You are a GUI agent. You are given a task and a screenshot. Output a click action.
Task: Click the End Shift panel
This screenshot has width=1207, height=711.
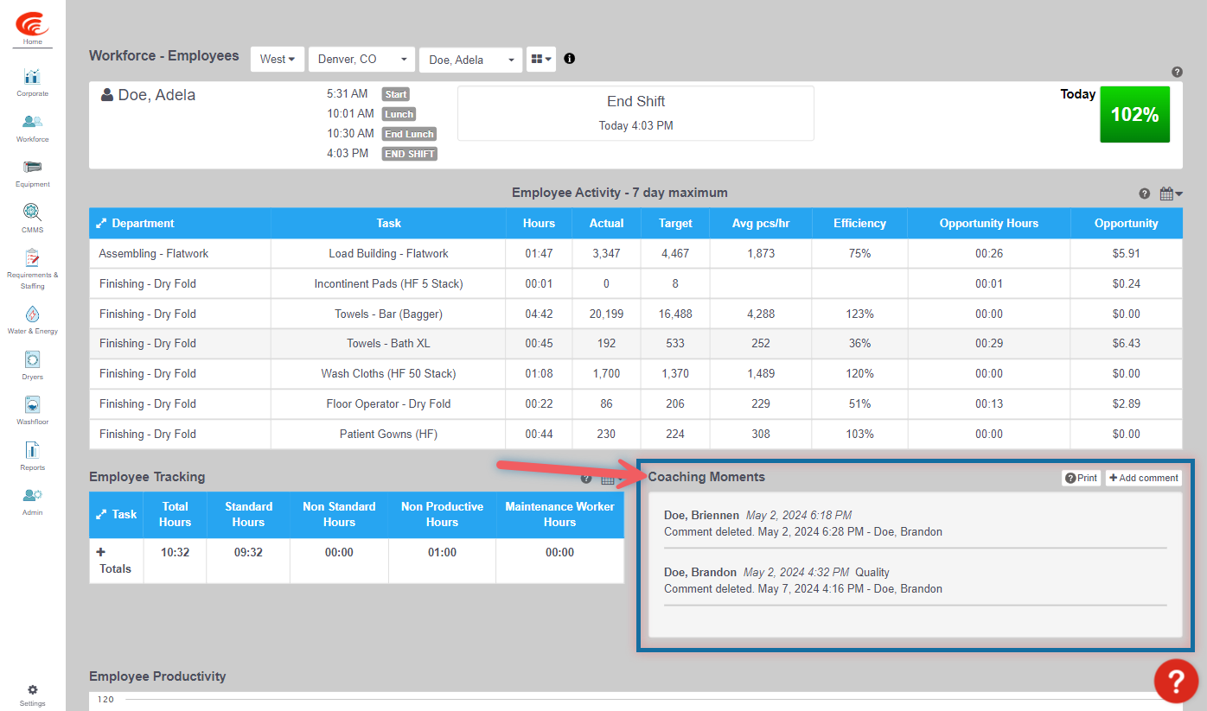point(635,113)
